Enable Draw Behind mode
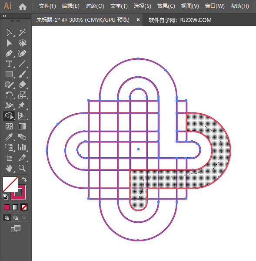The width and height of the screenshot is (256, 261). pyautogui.click(x=16, y=218)
